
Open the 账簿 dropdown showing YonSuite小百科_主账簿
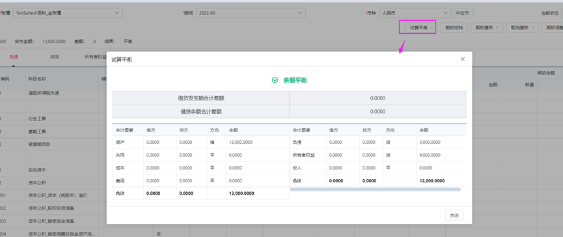tap(68, 13)
